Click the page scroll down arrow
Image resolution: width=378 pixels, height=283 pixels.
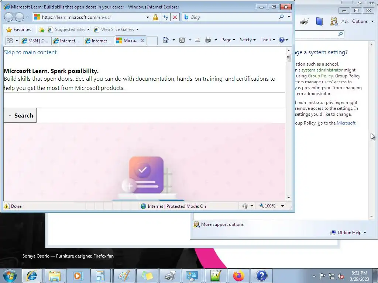pyautogui.click(x=289, y=198)
